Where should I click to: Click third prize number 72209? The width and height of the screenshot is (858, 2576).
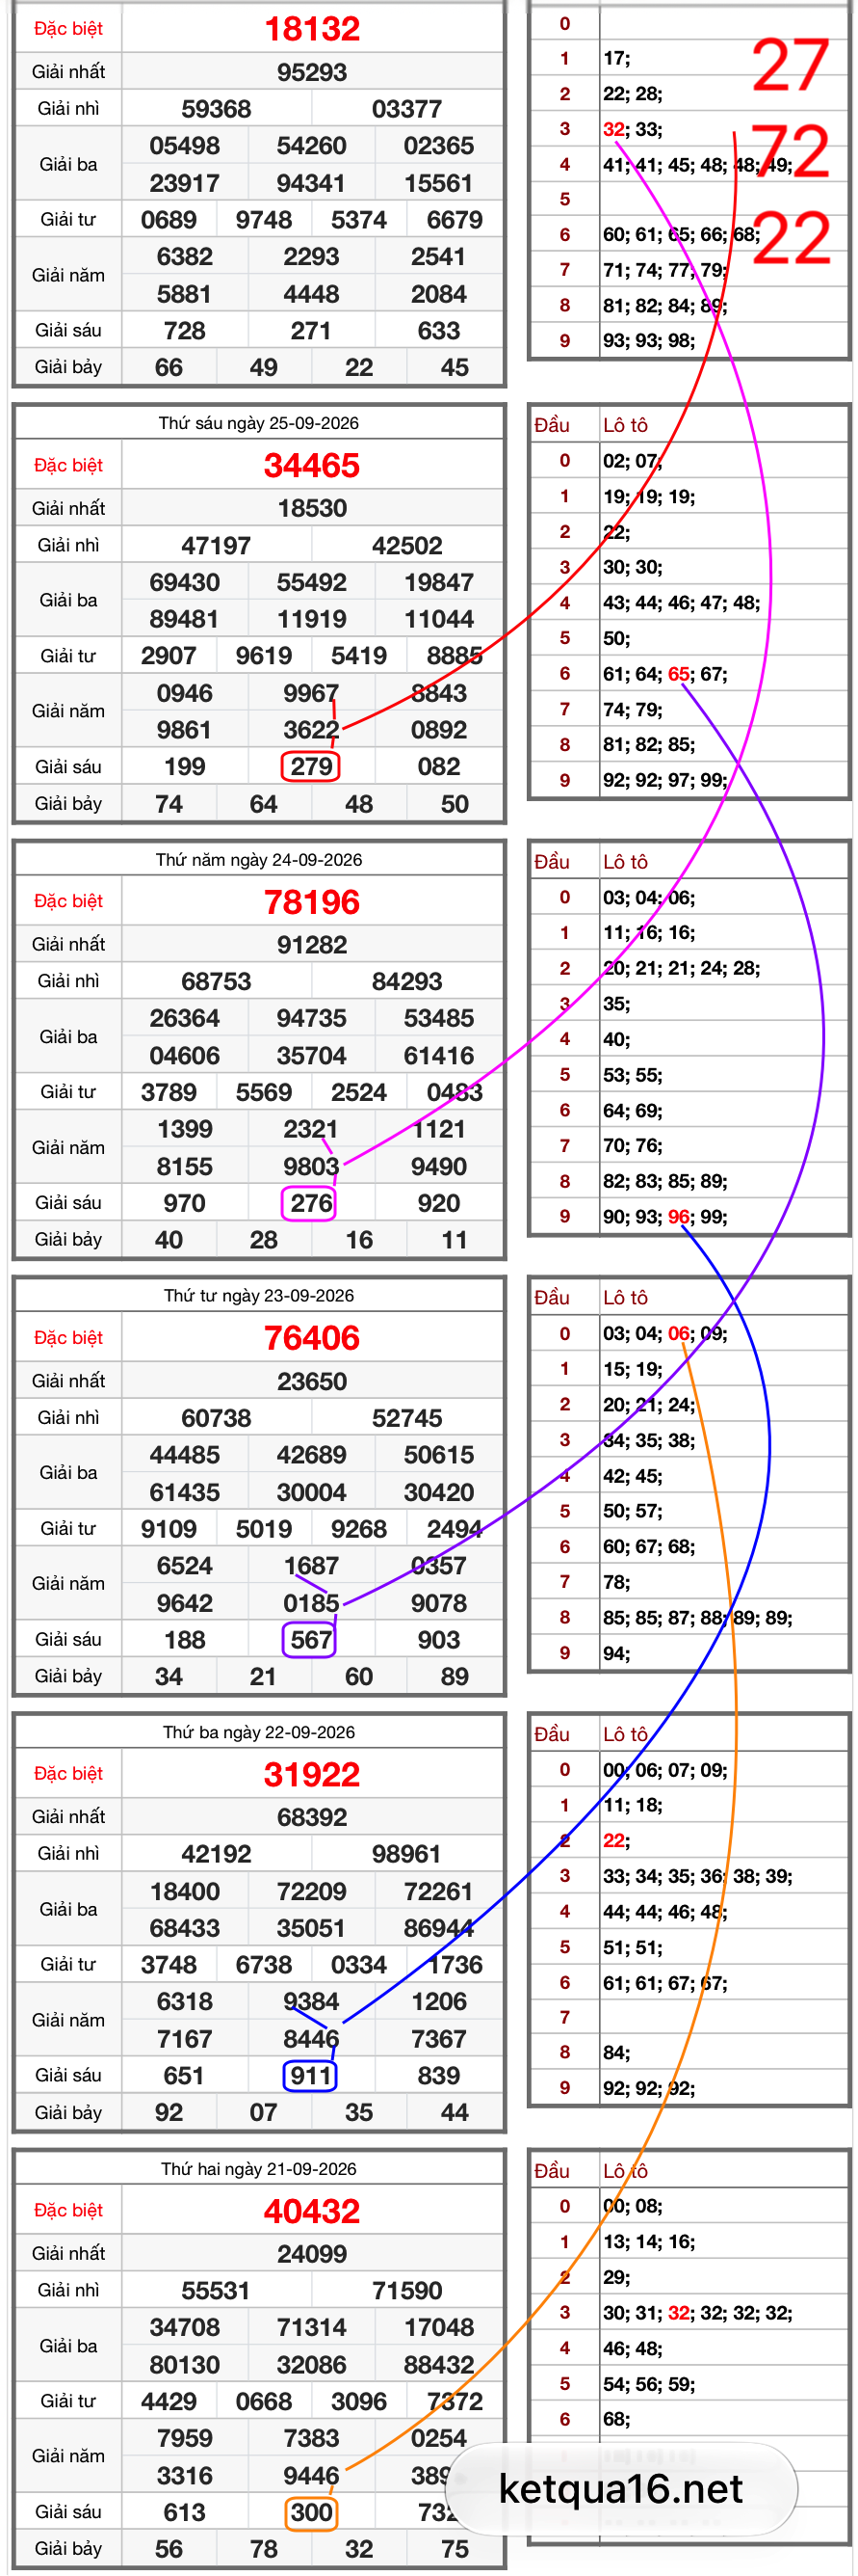pos(312,1891)
